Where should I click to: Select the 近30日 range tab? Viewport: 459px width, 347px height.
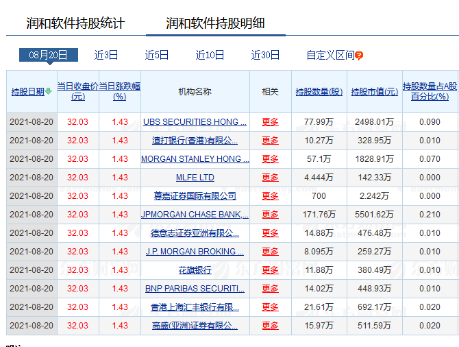tap(265, 55)
